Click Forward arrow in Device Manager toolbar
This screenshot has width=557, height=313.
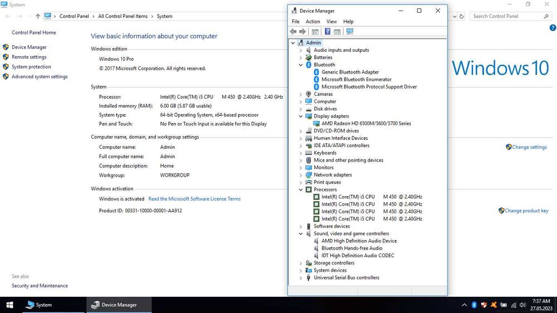point(302,32)
